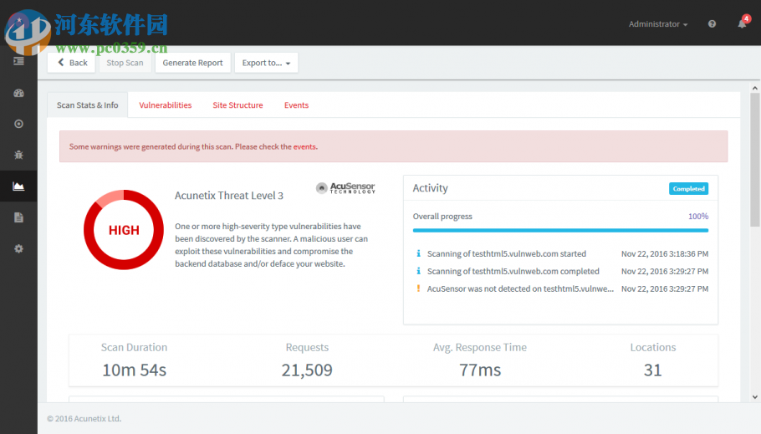Open the Dashboard gauge icon in sidebar
Screen dimensions: 761x434
pos(18,93)
